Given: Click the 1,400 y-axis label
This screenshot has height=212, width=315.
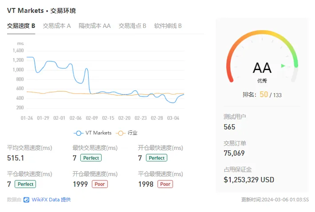Looking at the screenshot, I should (x=18, y=51).
